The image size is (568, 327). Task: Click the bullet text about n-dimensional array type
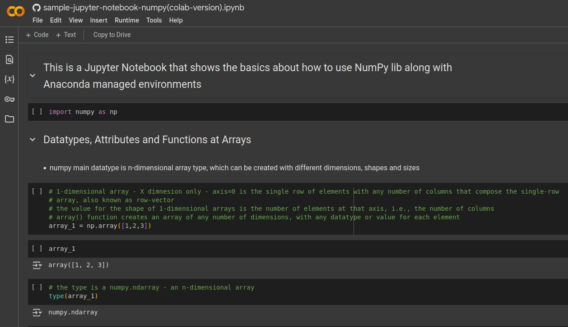234,168
